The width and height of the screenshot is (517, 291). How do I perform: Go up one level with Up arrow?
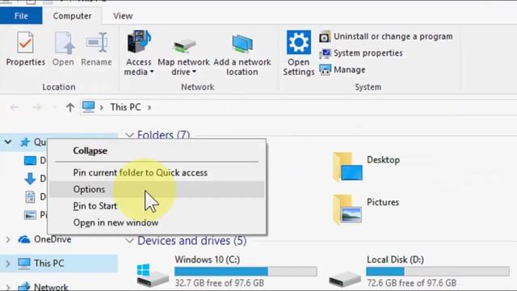(70, 108)
